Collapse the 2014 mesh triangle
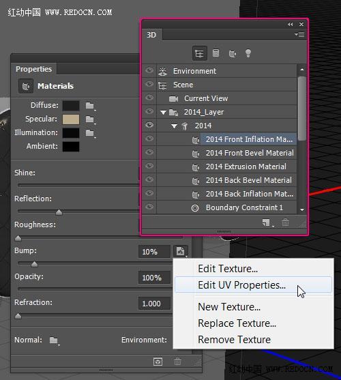Screen dimensions: 341x380 pyautogui.click(x=174, y=126)
